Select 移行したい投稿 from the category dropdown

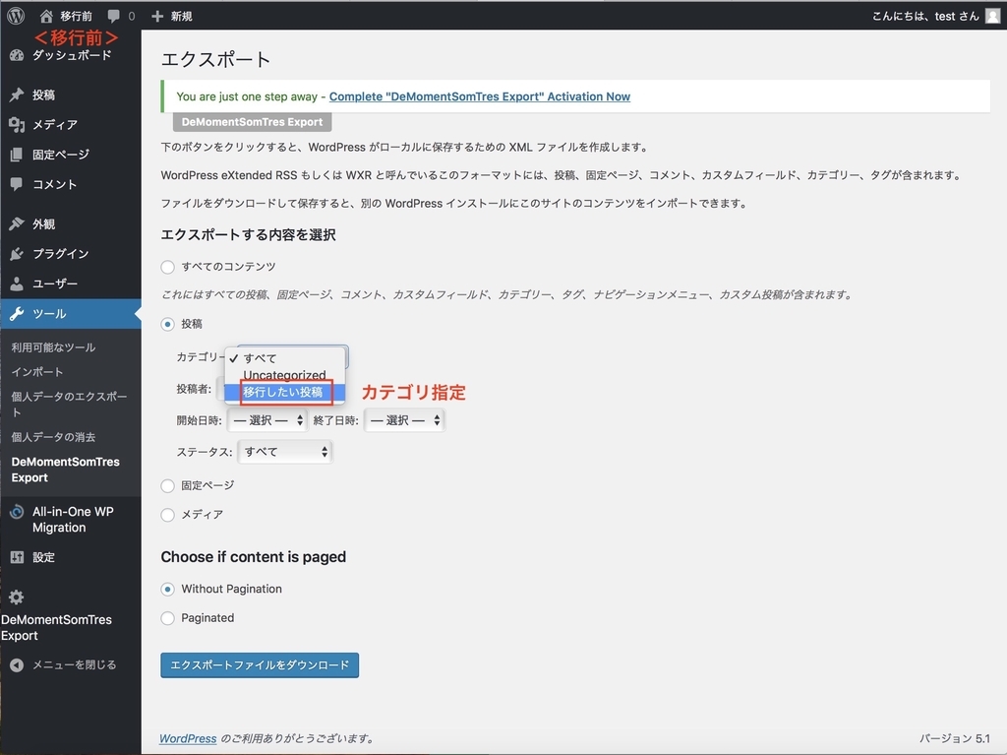click(285, 392)
